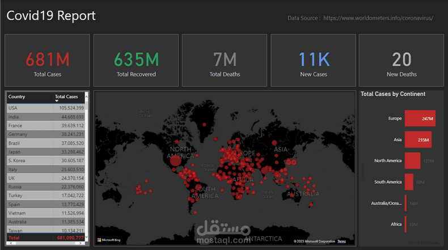Select the 681M Total Cases card
448x250 pixels.
click(47, 60)
